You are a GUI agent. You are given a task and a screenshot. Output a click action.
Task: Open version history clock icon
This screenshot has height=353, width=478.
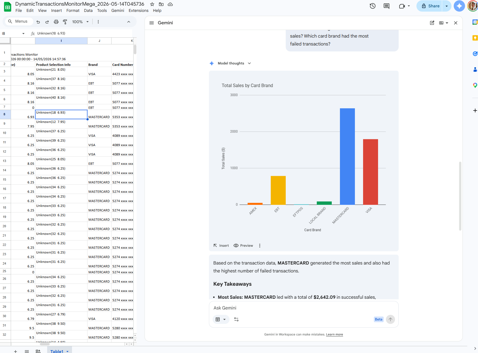373,6
